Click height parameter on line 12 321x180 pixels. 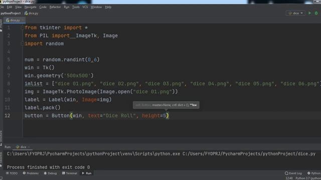click(x=151, y=115)
